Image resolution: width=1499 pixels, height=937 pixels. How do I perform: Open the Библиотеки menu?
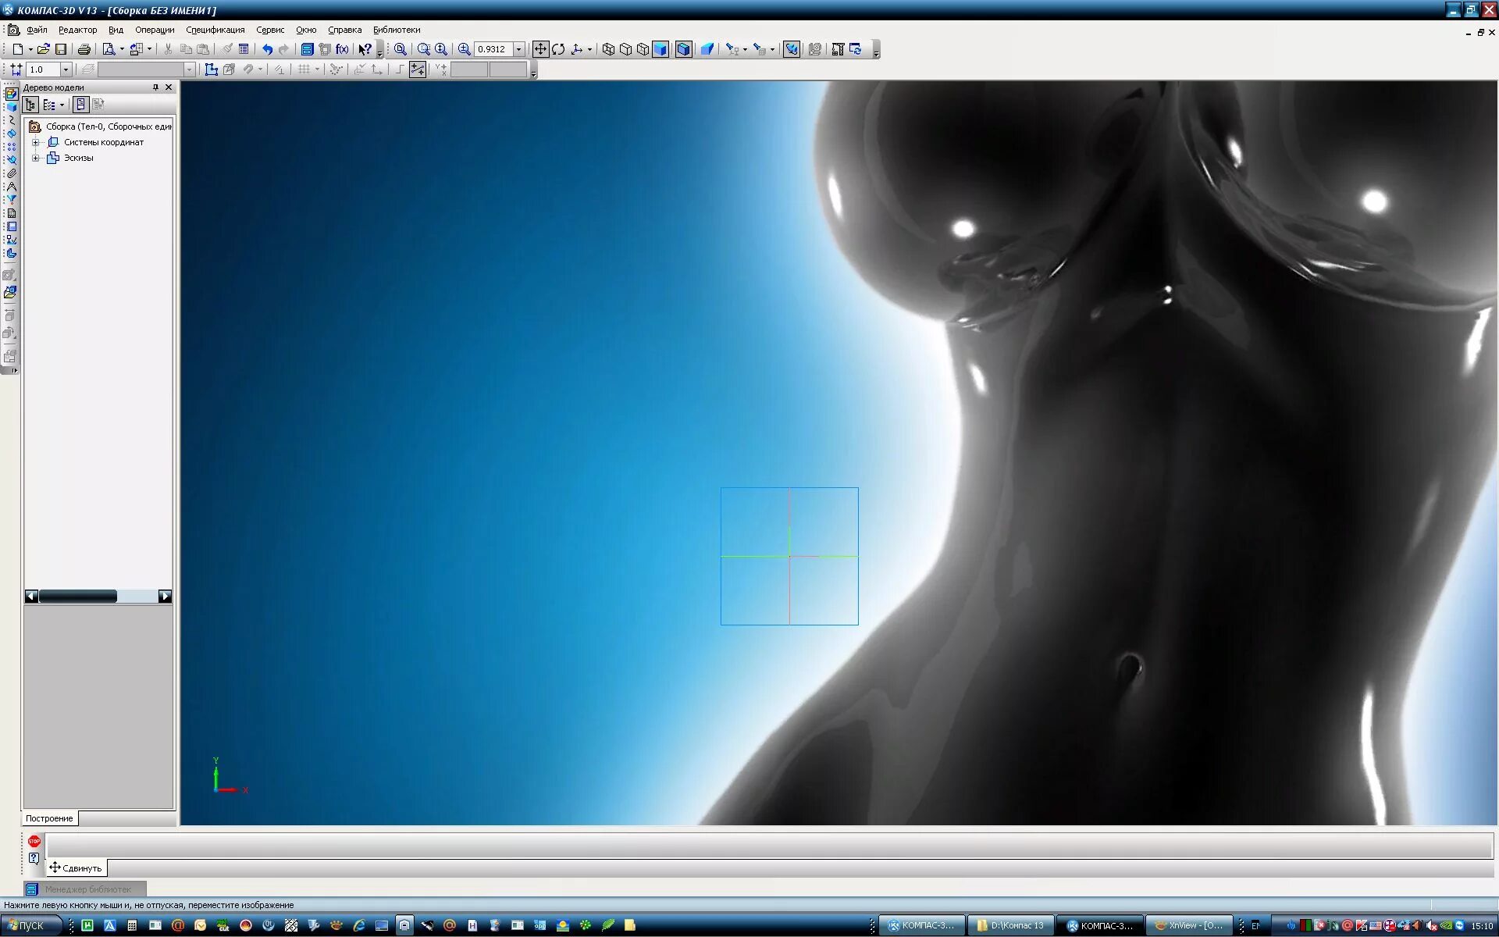coord(396,30)
